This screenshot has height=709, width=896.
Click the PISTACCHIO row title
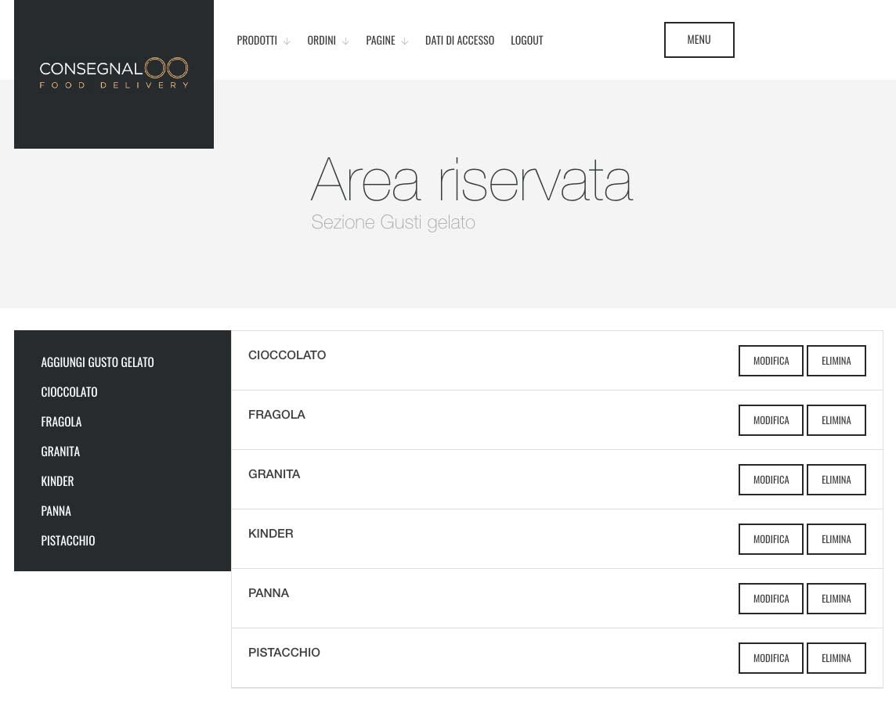(284, 652)
